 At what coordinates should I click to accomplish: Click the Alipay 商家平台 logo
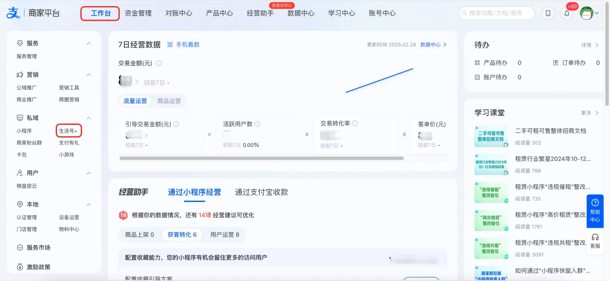[33, 13]
